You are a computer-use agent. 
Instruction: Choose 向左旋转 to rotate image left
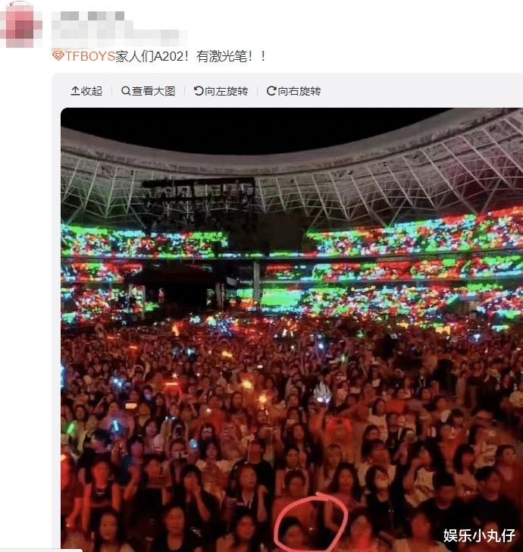[x=227, y=91]
